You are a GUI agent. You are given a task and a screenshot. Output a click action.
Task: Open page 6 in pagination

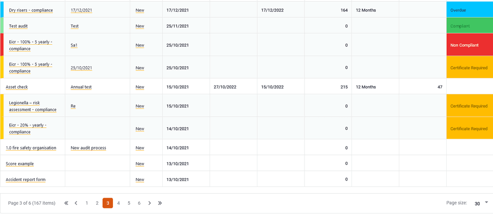139,203
